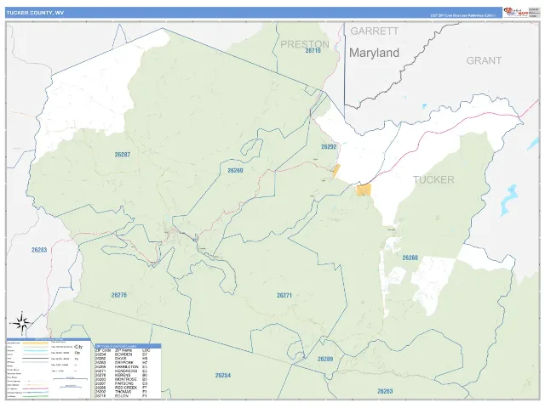
Task: Click the larger orange city area near TUCKER
Action: [x=364, y=190]
